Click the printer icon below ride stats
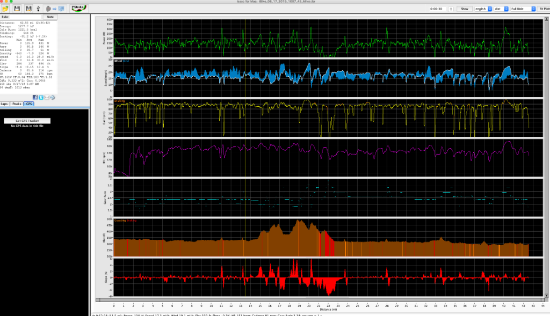 pos(52,97)
